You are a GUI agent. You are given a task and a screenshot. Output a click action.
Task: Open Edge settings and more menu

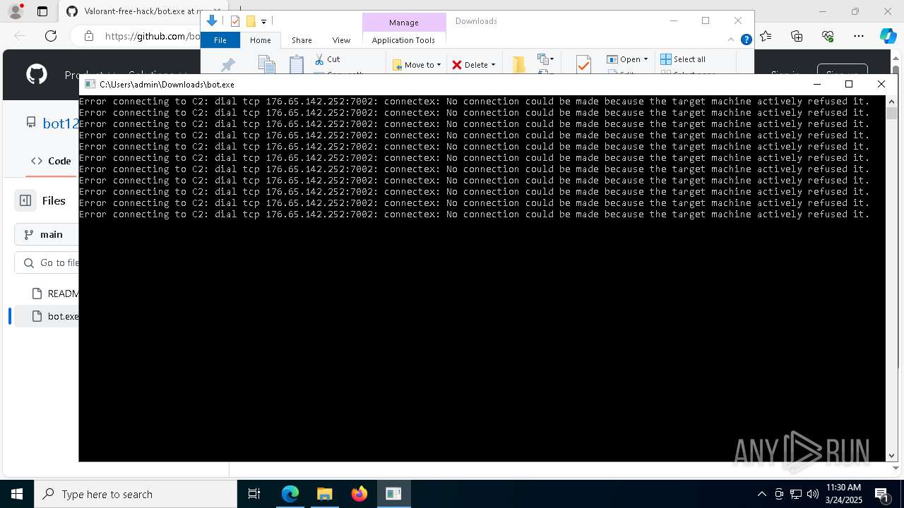click(858, 36)
